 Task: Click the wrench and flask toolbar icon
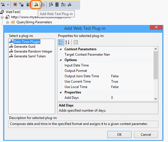[69, 5]
